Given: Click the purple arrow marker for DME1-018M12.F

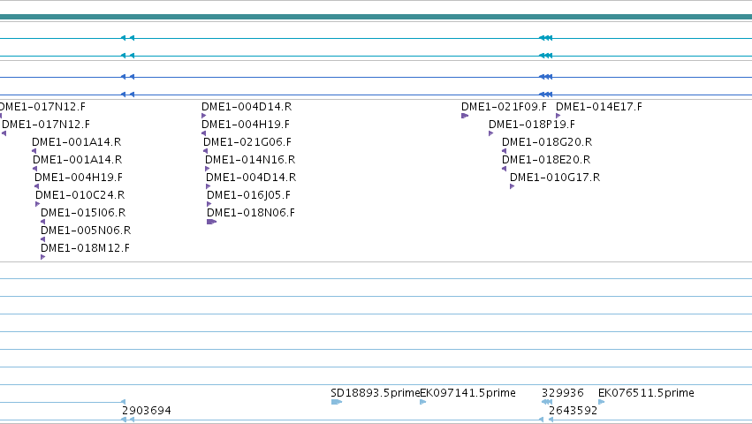Looking at the screenshot, I should pos(43,257).
